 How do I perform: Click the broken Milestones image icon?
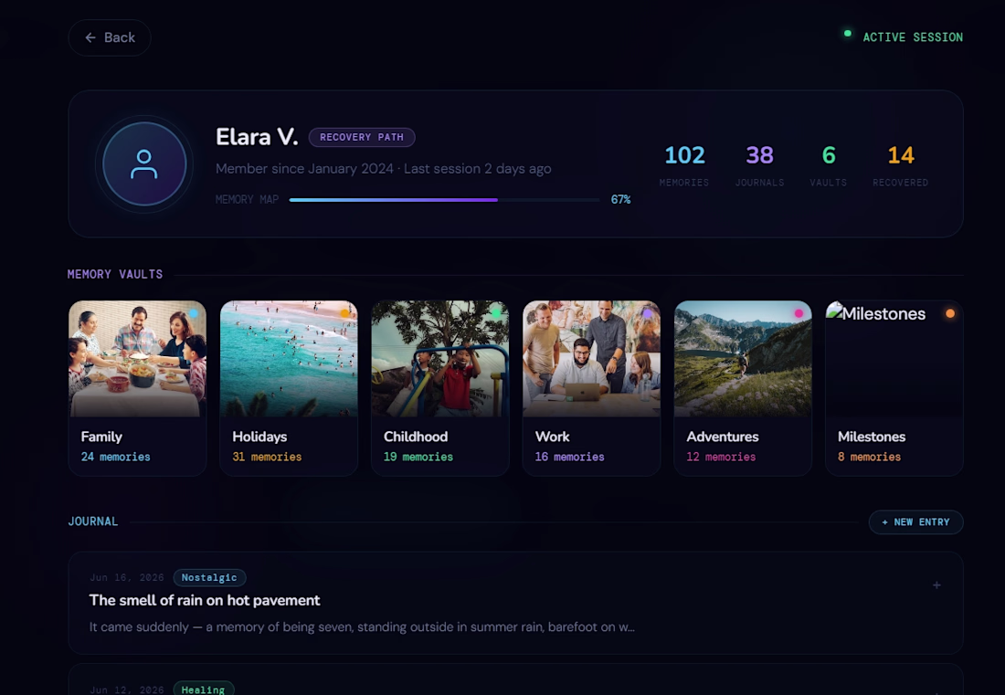point(834,311)
